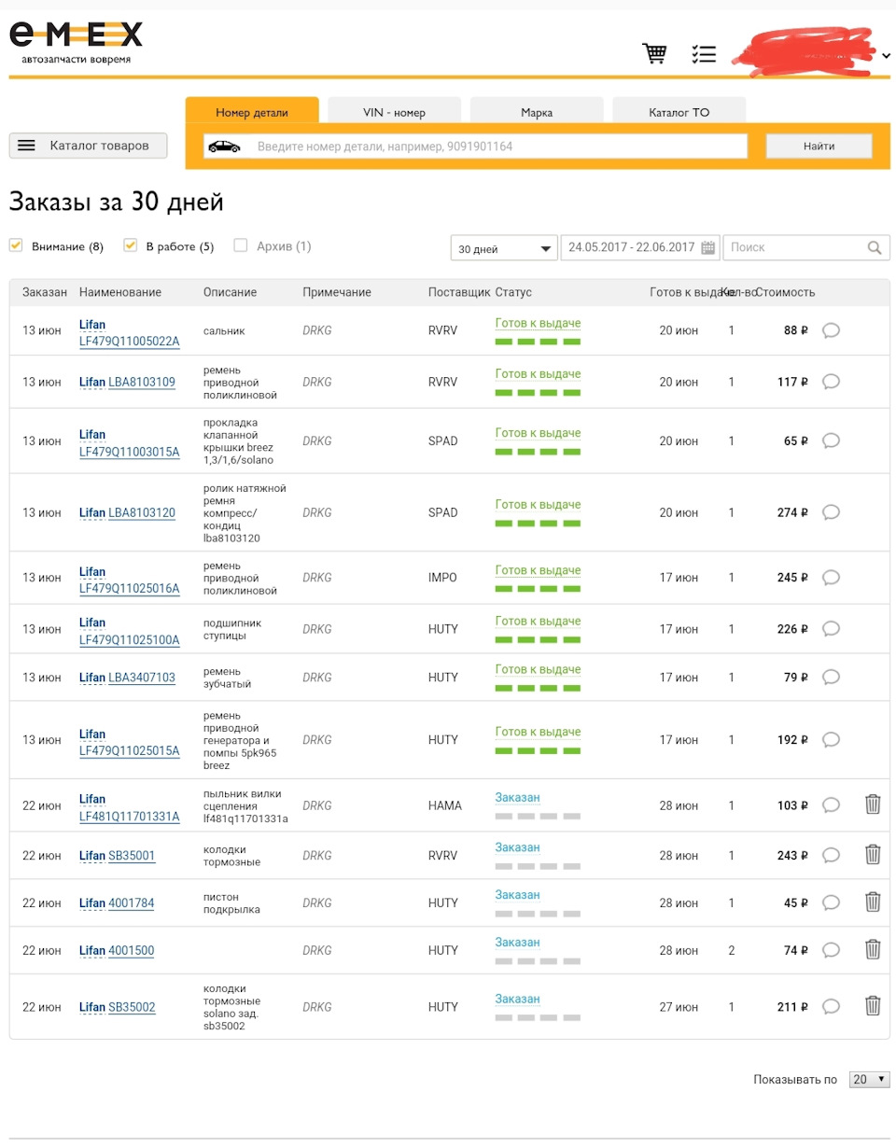Enable the Архив (1) filter

click(241, 245)
